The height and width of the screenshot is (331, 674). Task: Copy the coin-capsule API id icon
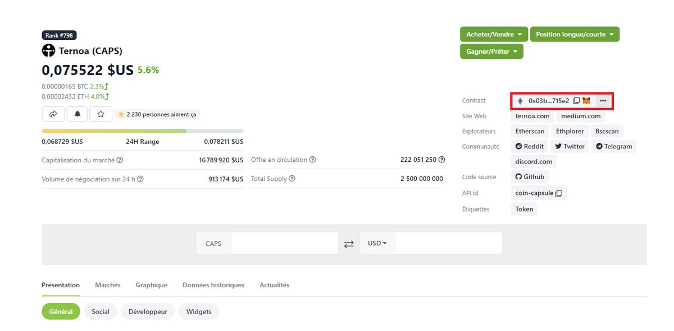558,193
